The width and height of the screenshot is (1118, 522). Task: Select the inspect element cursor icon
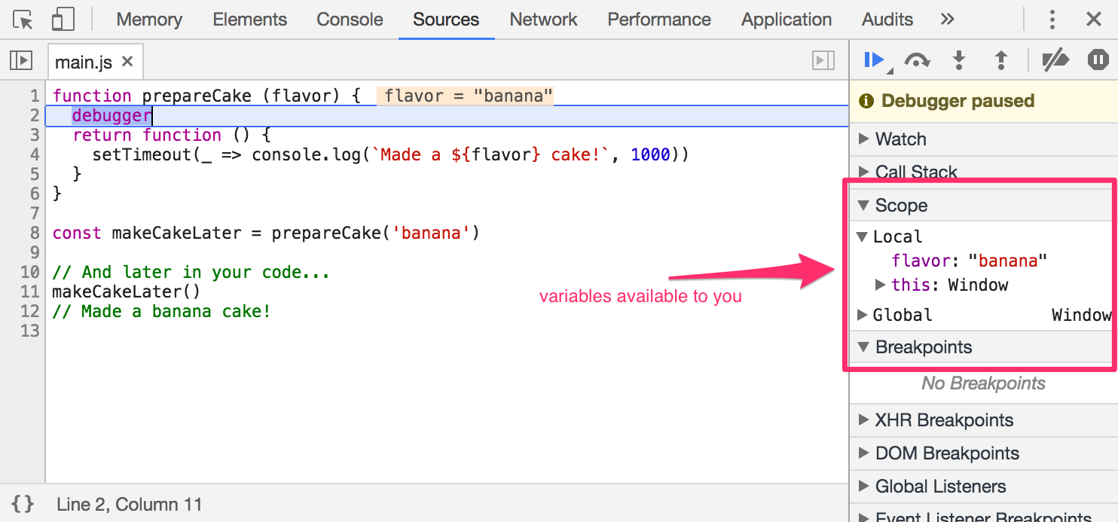23,19
